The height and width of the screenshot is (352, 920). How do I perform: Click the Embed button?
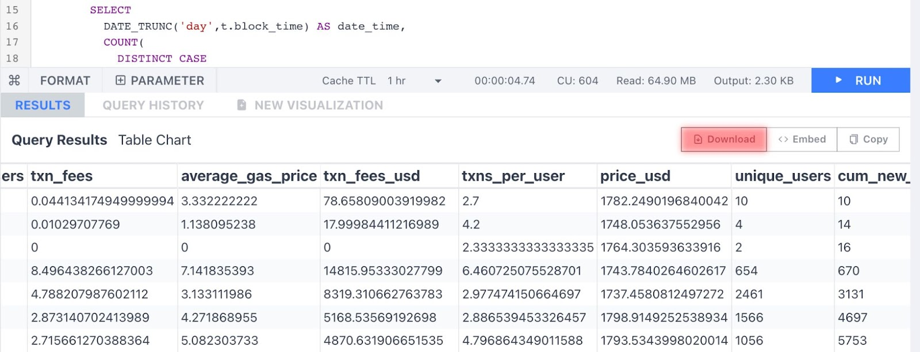(x=802, y=139)
